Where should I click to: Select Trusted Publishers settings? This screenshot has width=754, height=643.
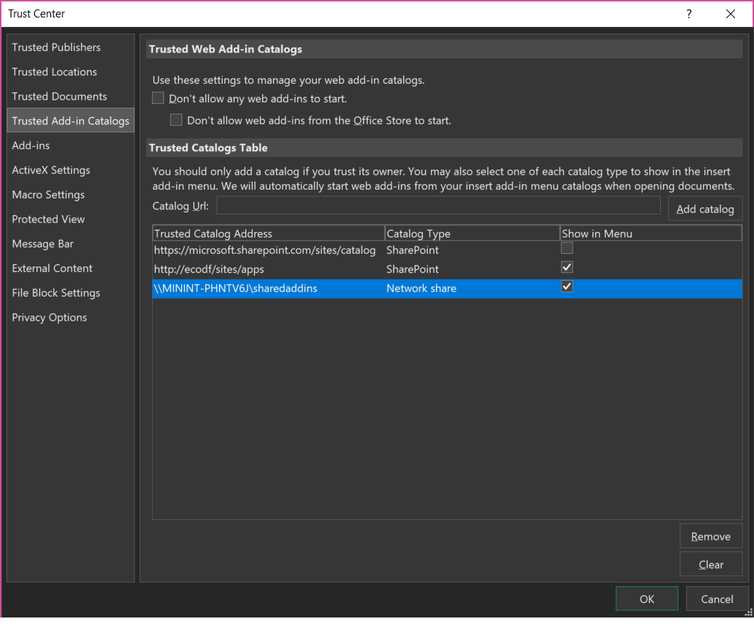coord(56,47)
